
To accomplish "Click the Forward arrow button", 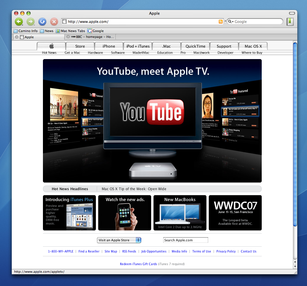I will (x=31, y=21).
